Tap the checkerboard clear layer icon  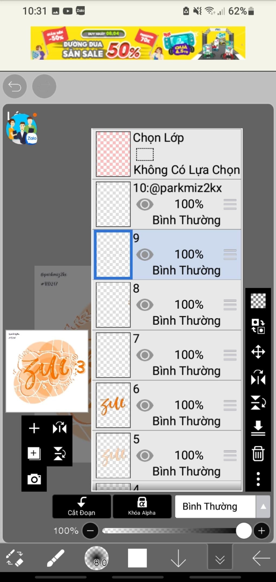258,301
